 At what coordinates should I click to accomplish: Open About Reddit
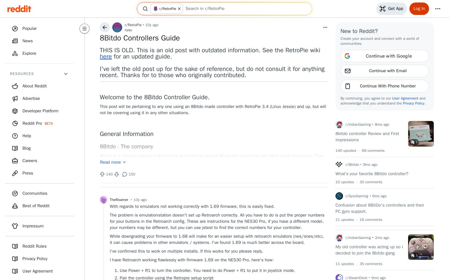tap(39, 86)
